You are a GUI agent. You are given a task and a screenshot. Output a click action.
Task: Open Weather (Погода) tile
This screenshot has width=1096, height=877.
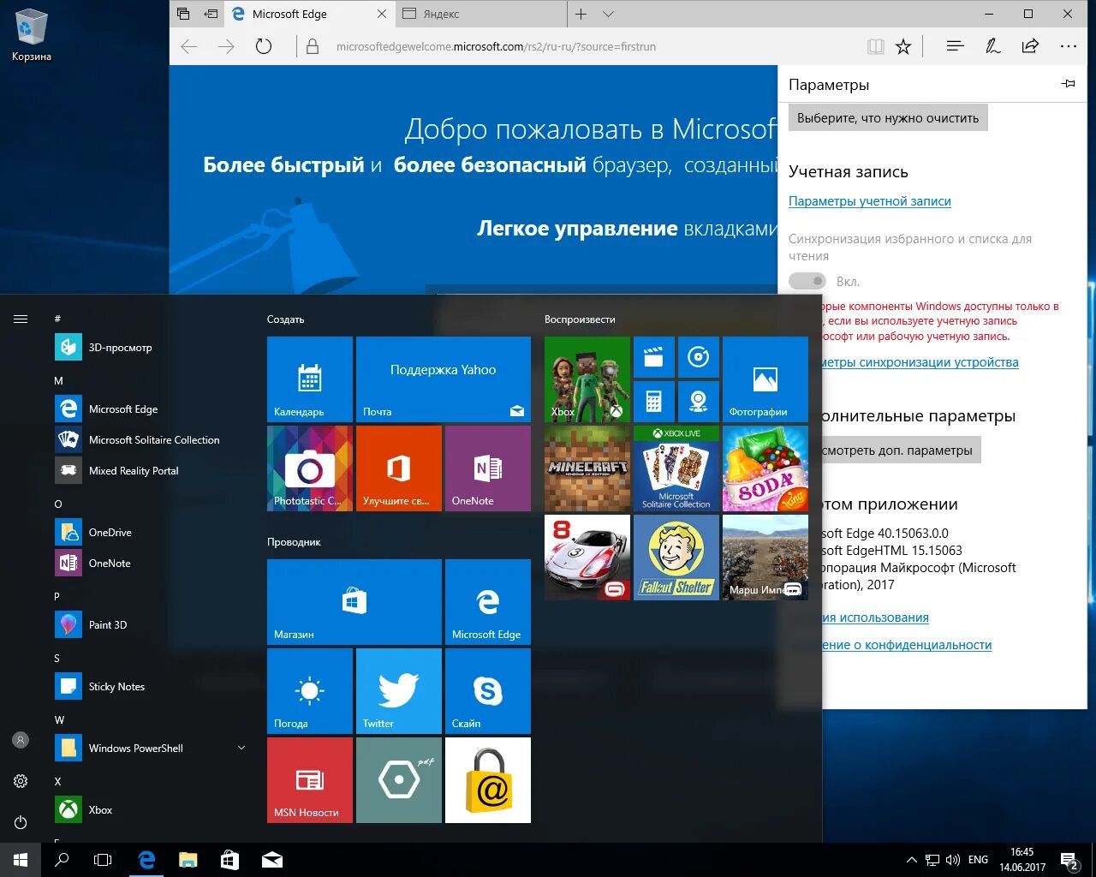(310, 690)
